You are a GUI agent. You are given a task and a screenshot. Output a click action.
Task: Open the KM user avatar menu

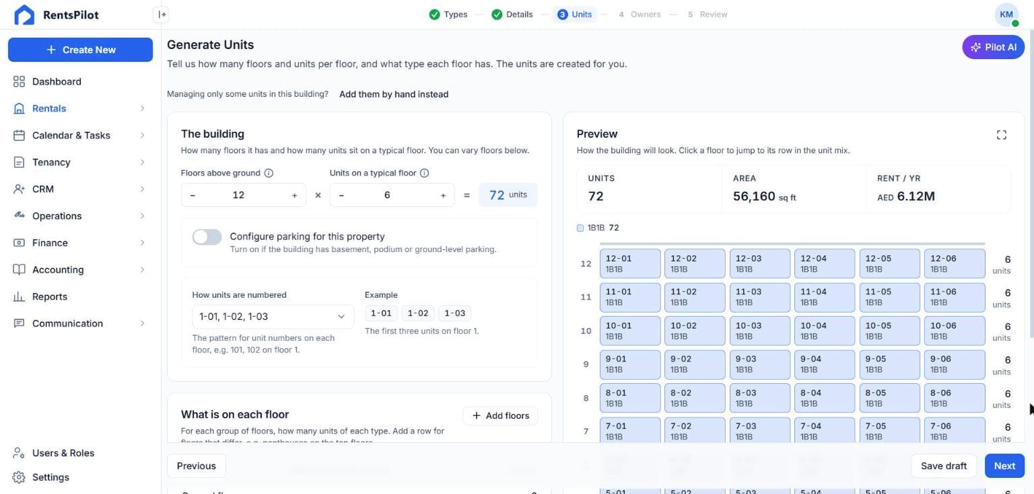pyautogui.click(x=1006, y=14)
